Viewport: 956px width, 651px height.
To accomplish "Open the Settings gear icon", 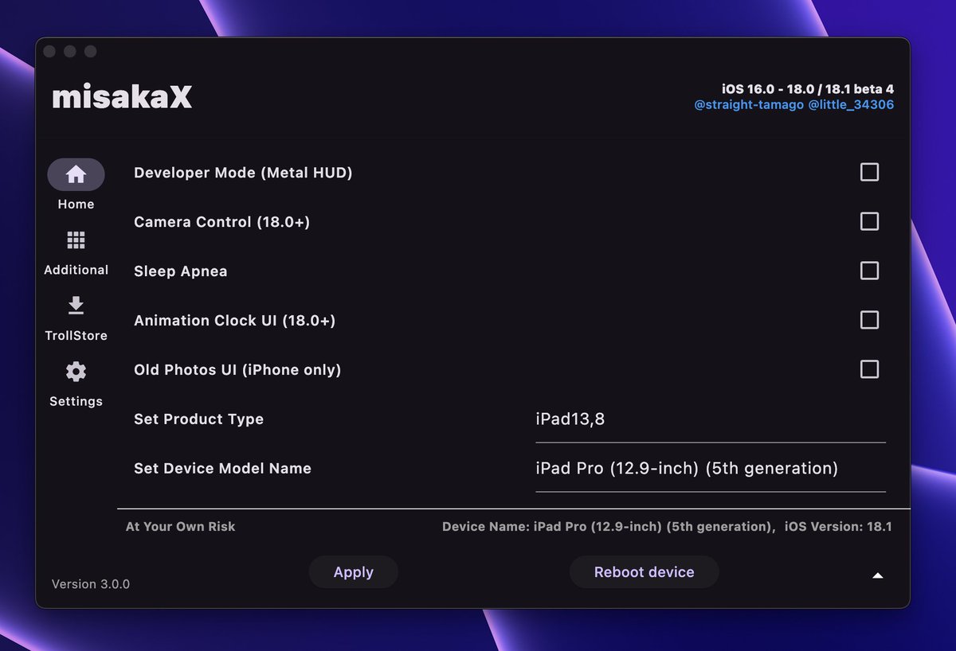I will point(76,372).
